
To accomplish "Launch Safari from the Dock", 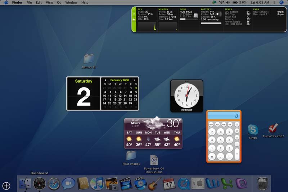I will [54, 184].
